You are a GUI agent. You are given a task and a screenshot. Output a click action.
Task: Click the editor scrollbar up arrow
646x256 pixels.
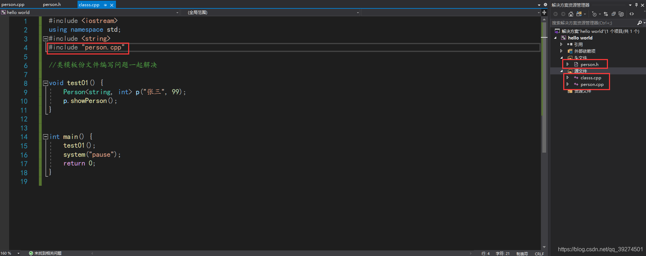[x=544, y=20]
